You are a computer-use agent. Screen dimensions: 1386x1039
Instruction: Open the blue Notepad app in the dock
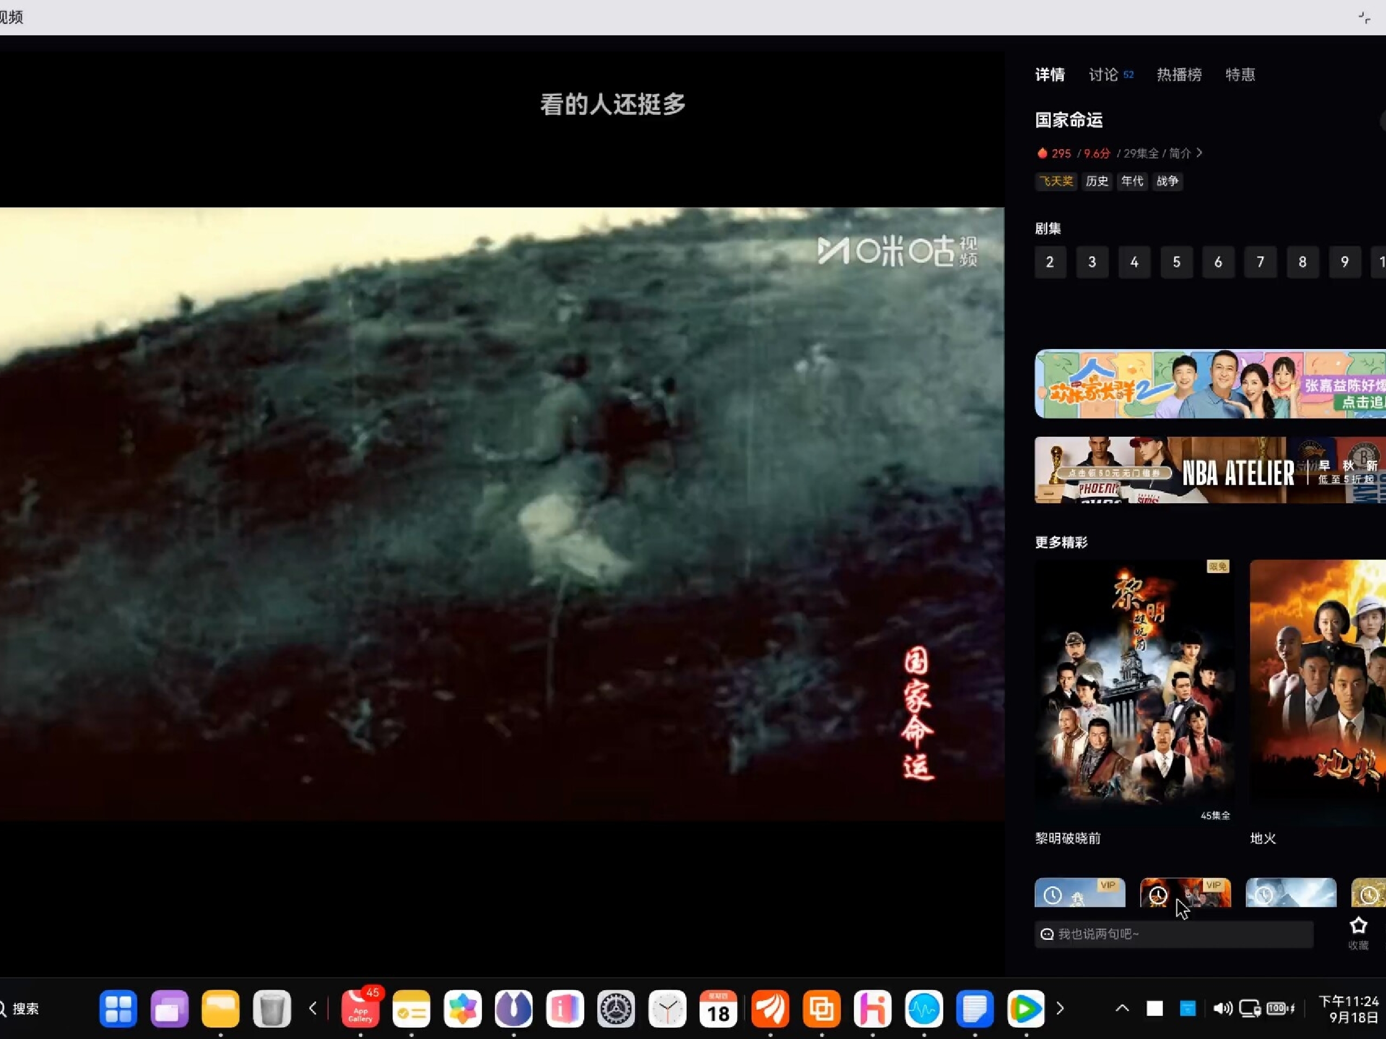pos(975,1008)
